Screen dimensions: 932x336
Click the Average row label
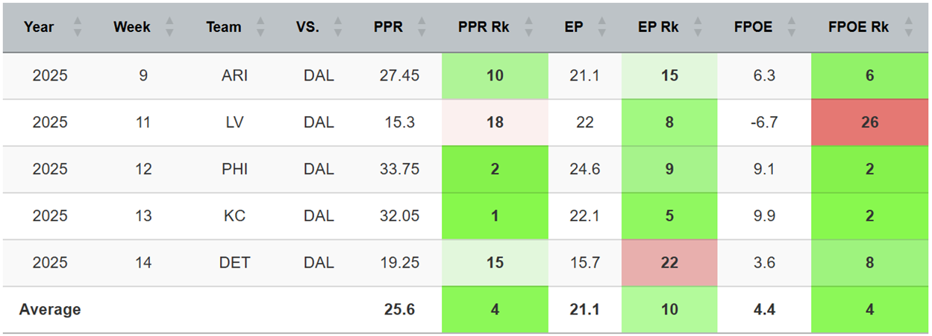[x=50, y=309]
